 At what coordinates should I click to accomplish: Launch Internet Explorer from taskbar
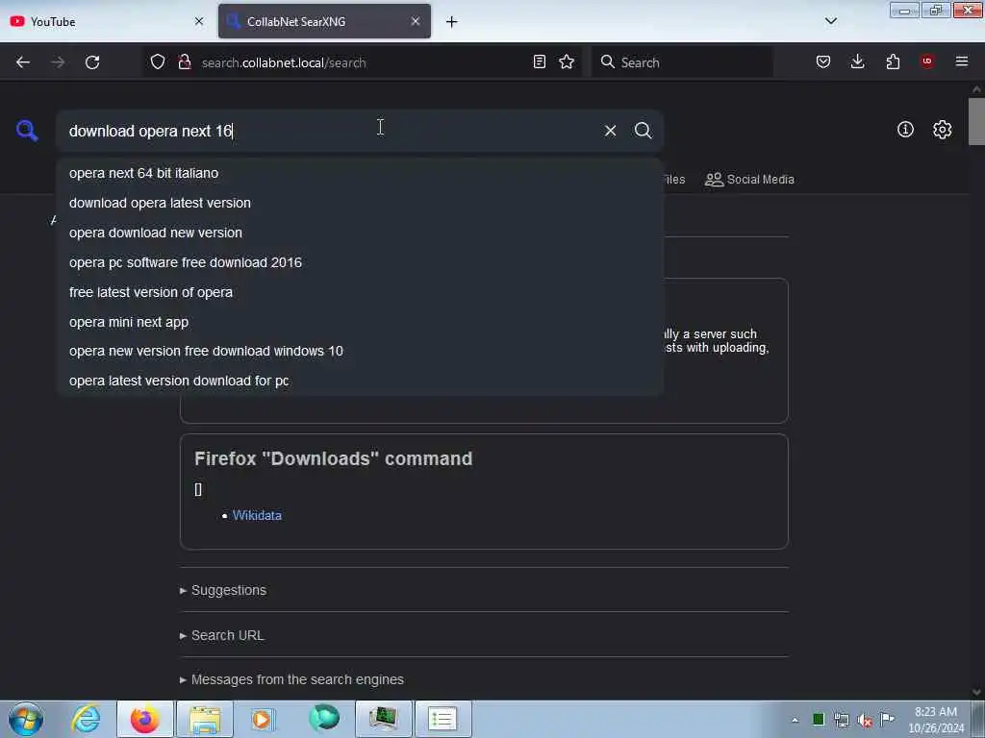86,719
